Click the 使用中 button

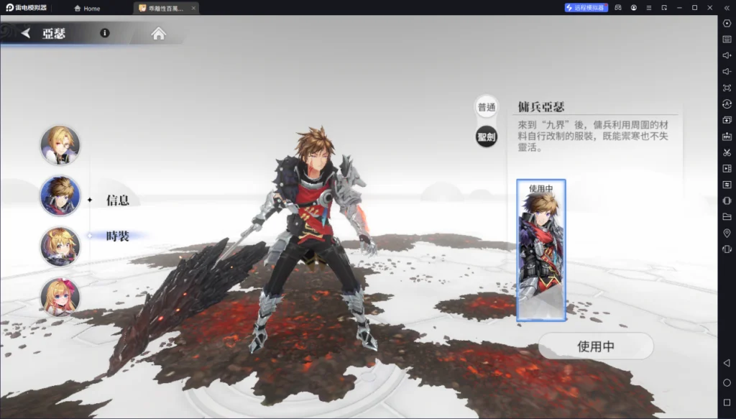(x=596, y=346)
